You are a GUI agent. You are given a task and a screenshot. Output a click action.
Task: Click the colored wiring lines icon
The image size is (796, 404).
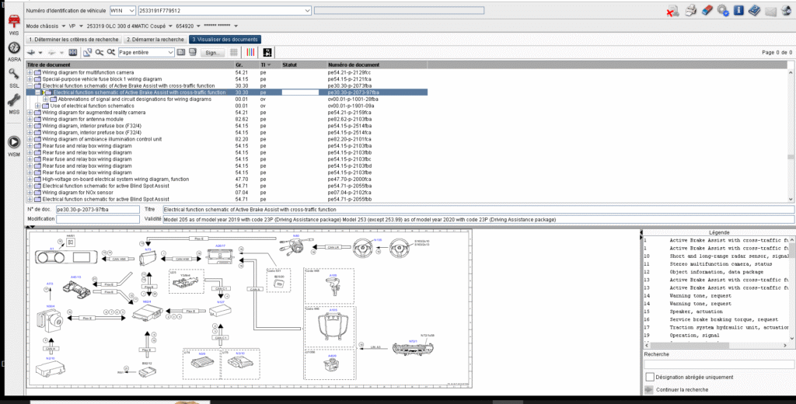click(x=251, y=52)
